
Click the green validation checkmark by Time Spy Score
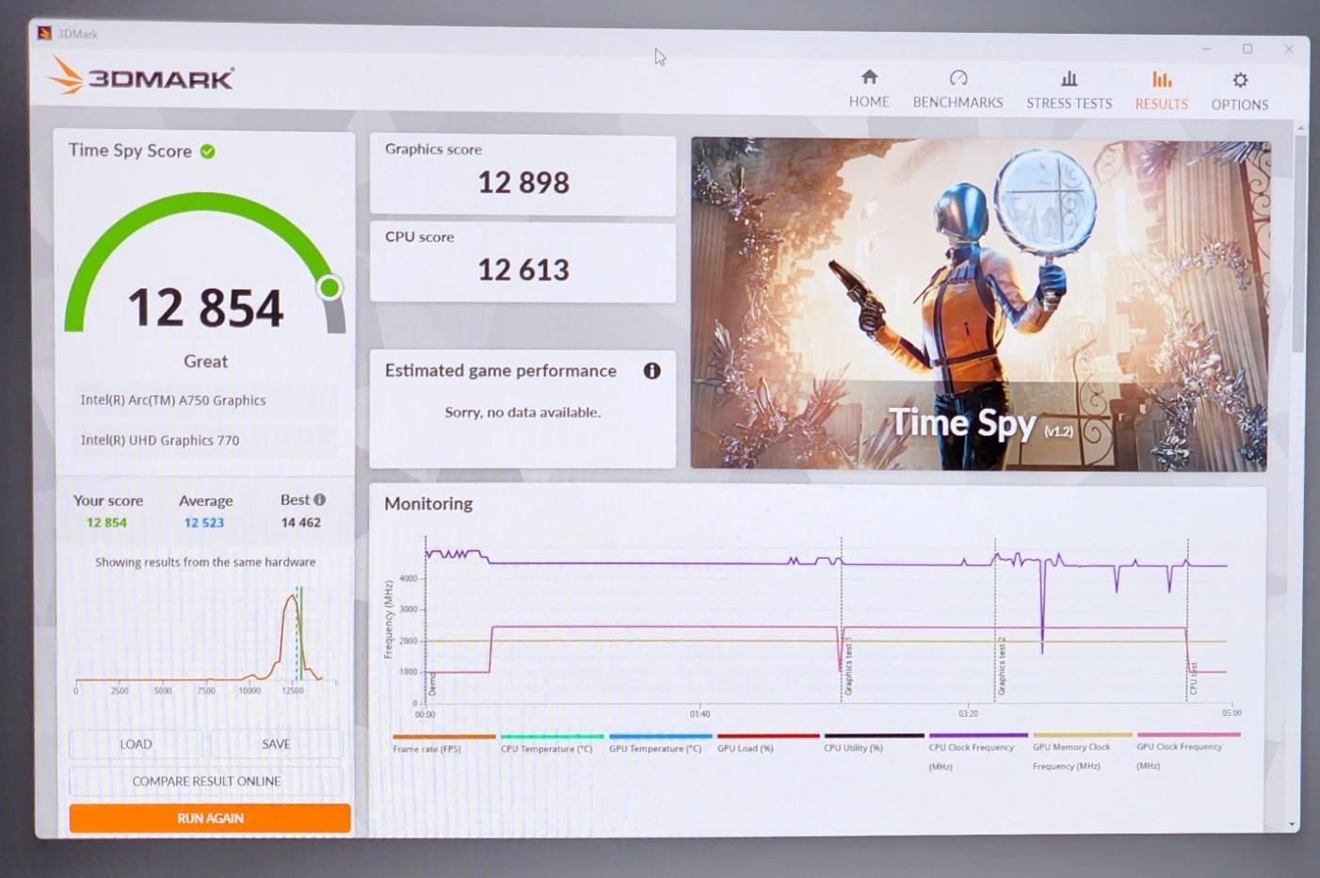(208, 151)
